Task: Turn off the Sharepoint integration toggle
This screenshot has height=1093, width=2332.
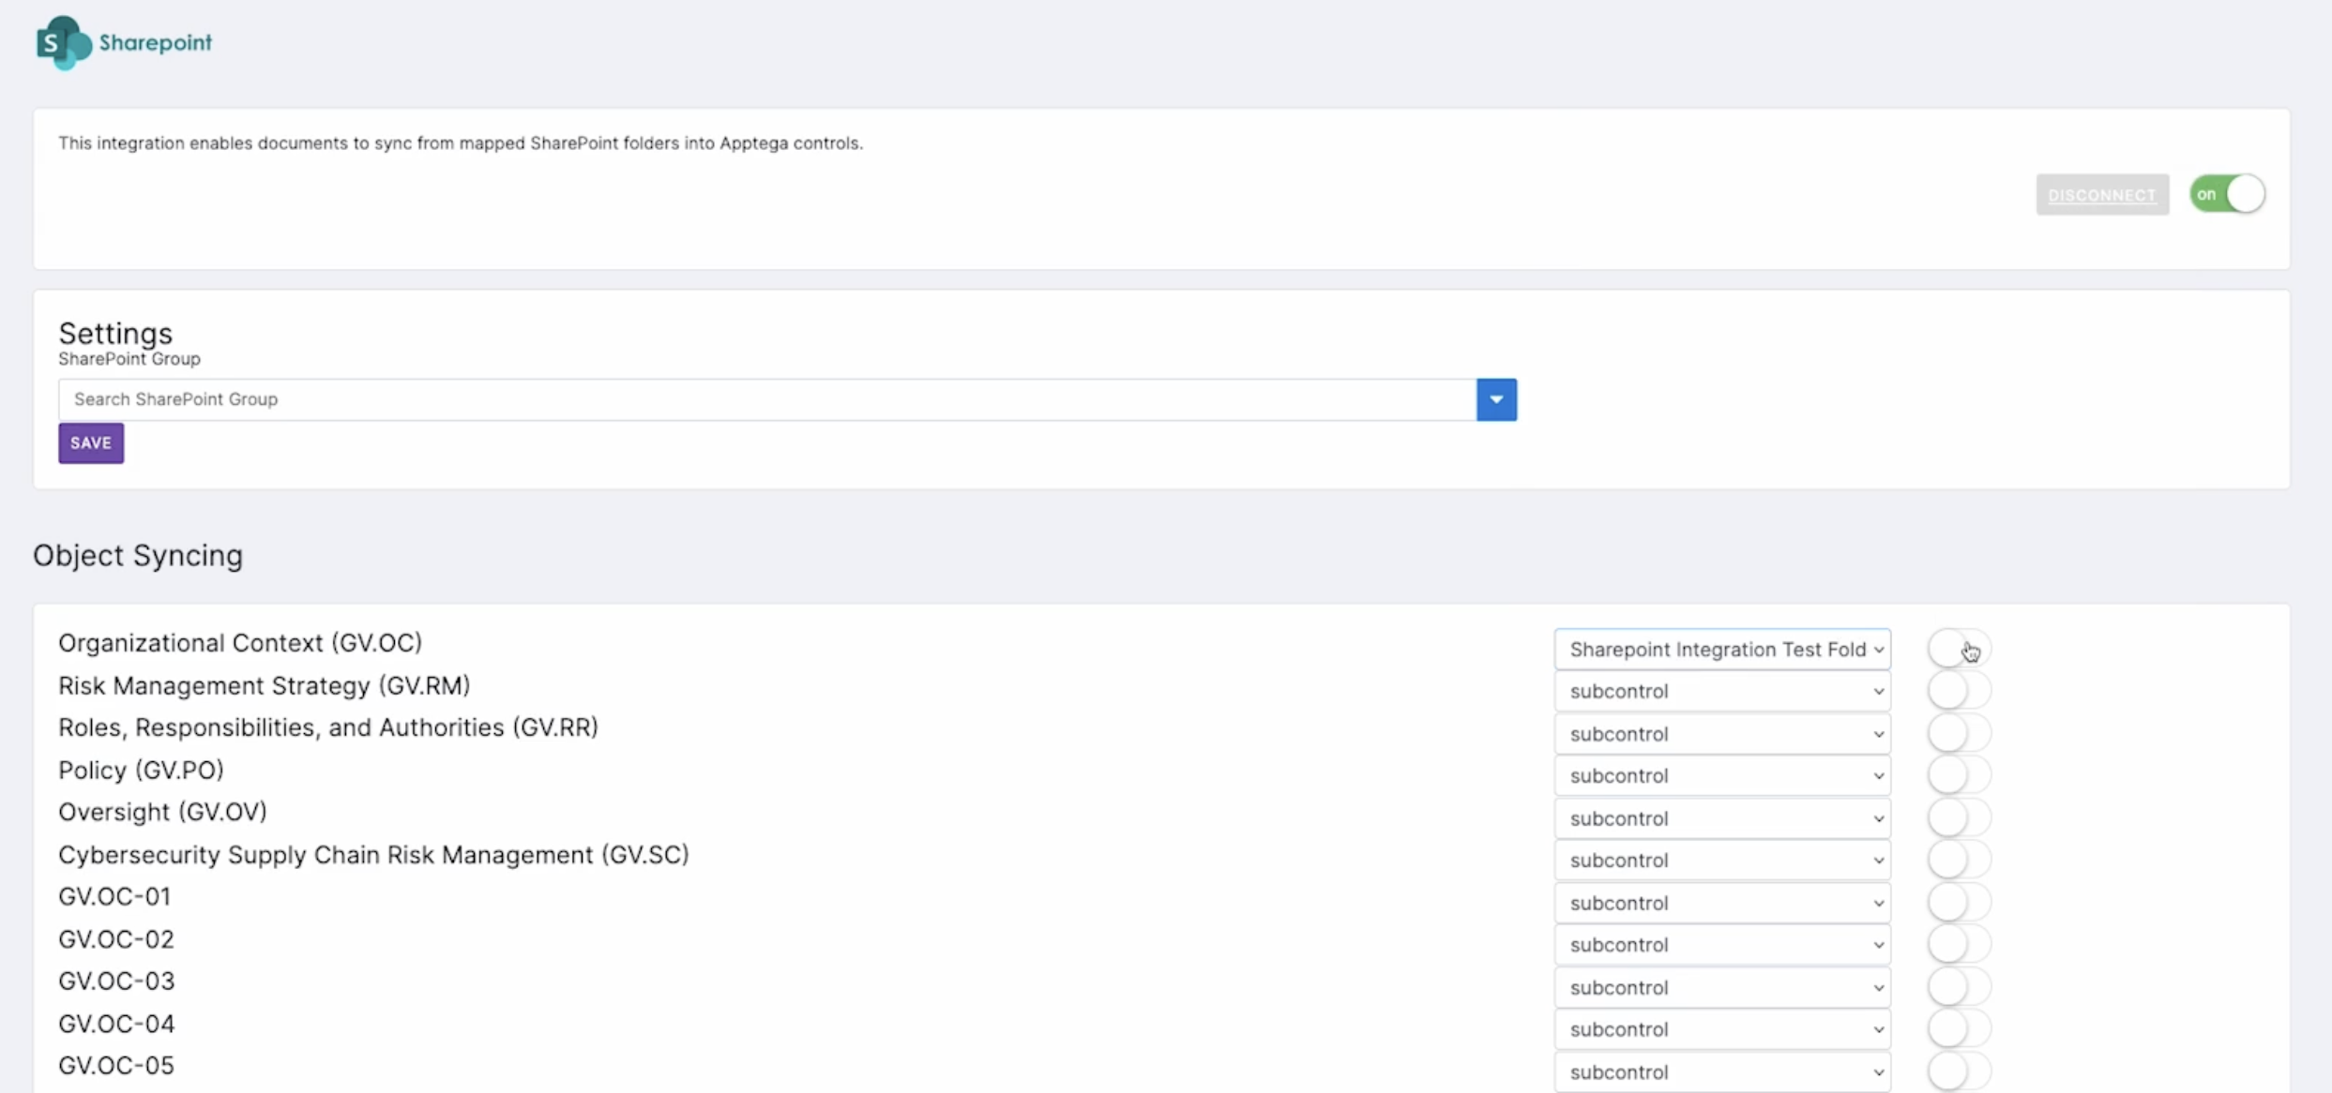Action: point(2227,194)
